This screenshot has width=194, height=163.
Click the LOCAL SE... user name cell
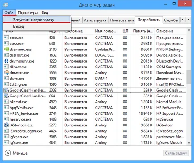[x=105, y=55]
